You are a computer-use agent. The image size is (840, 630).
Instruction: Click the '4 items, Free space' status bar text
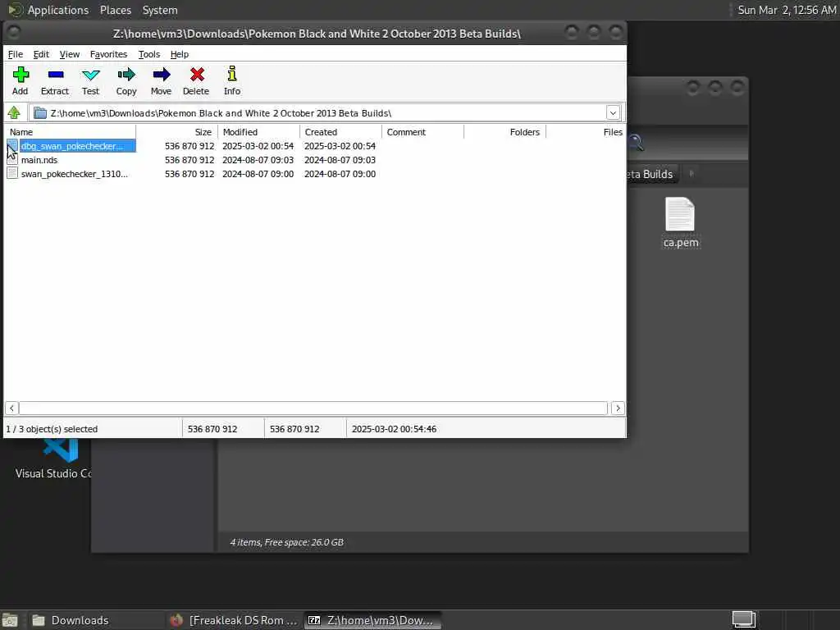(286, 542)
